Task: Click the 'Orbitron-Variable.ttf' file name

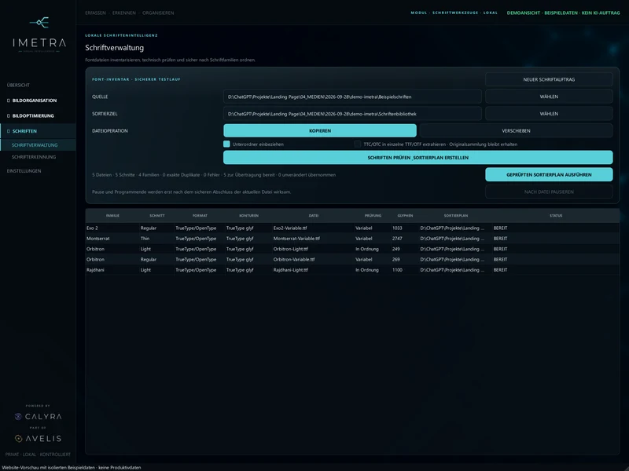Action: pos(294,260)
